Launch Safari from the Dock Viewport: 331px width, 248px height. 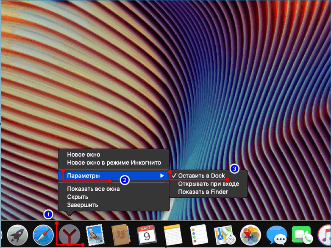[x=44, y=235]
